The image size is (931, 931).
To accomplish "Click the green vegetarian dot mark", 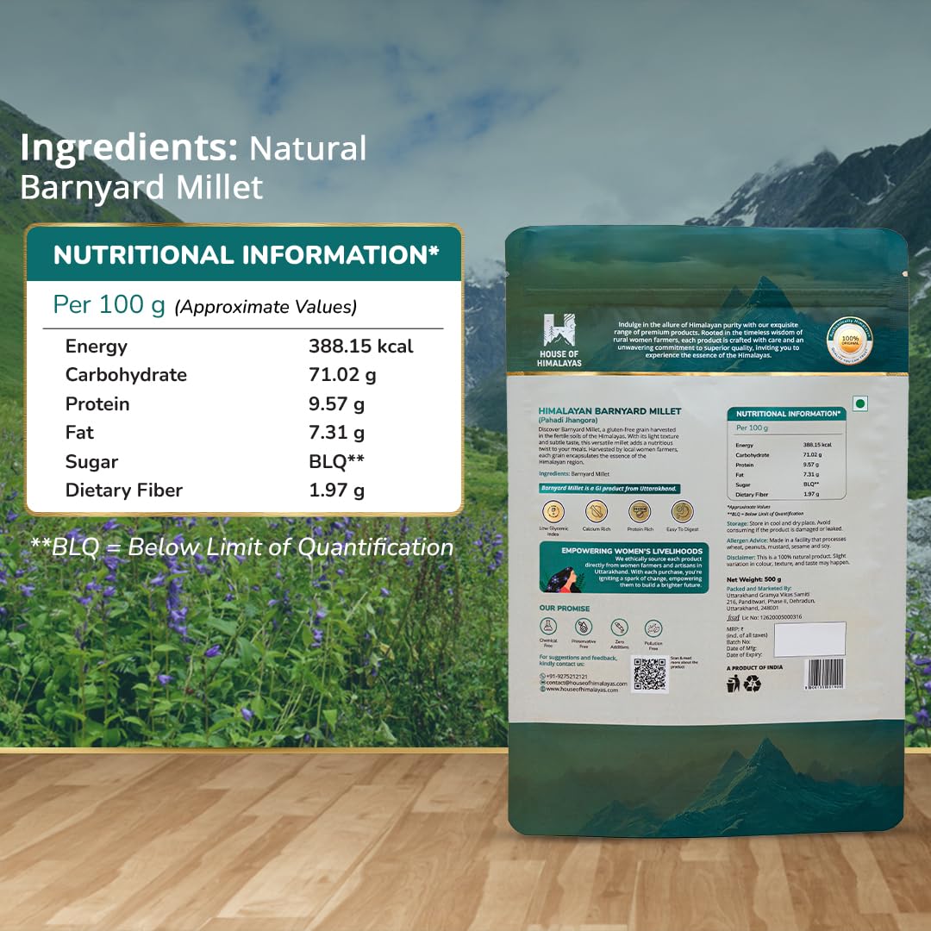I will tap(859, 403).
